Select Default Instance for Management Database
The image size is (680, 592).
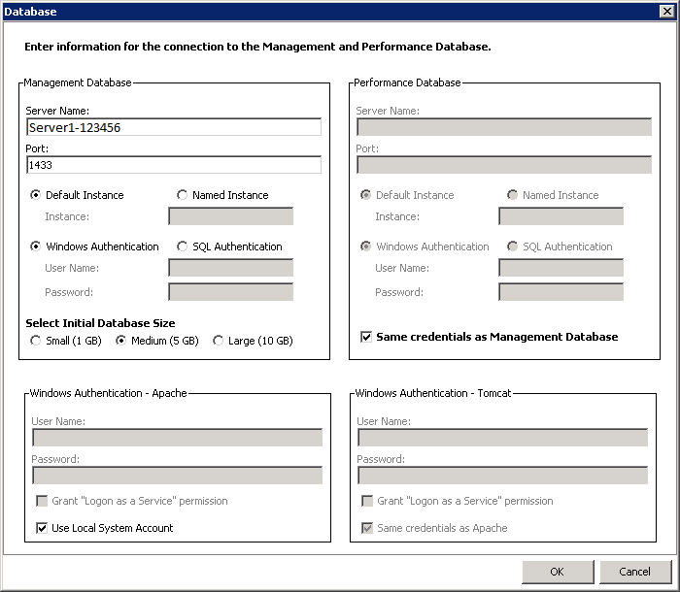click(36, 195)
